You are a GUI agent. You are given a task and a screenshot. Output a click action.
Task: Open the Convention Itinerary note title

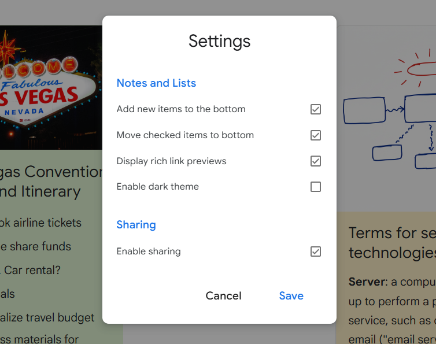[x=49, y=182]
